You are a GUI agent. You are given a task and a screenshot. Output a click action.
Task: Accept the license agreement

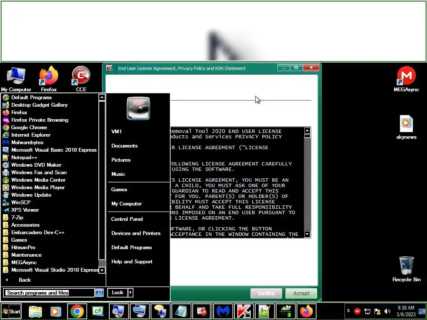[x=301, y=293]
